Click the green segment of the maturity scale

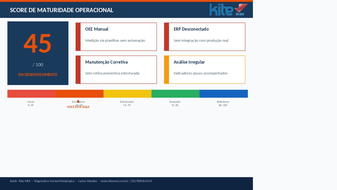175,93
